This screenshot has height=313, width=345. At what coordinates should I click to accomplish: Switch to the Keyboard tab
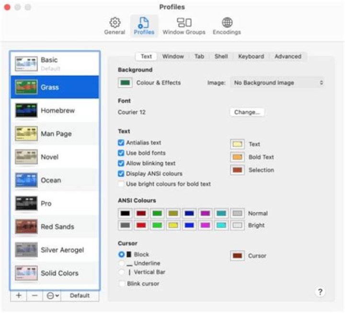click(251, 57)
